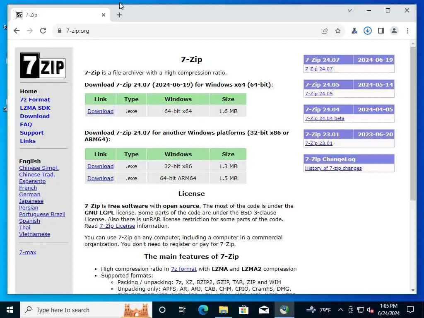424x318 pixels.
Task: Open the 7-Zip 24.05 news link
Action: pyautogui.click(x=319, y=94)
